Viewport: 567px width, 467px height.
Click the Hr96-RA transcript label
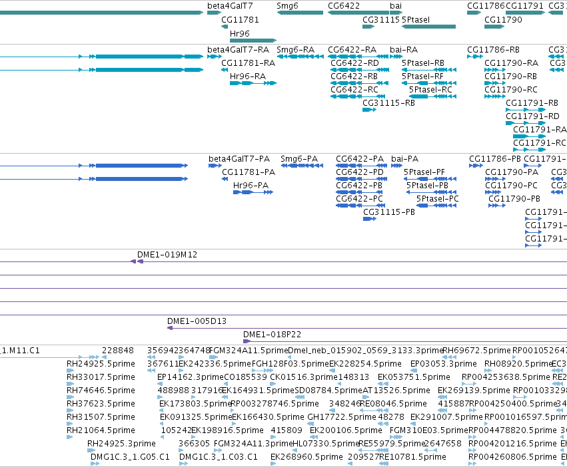(248, 77)
